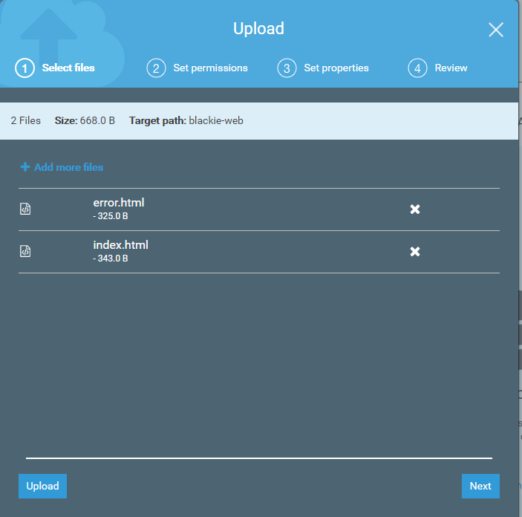Click the Target path blackie-web text
Viewport: 522px width, 517px height.
click(215, 120)
